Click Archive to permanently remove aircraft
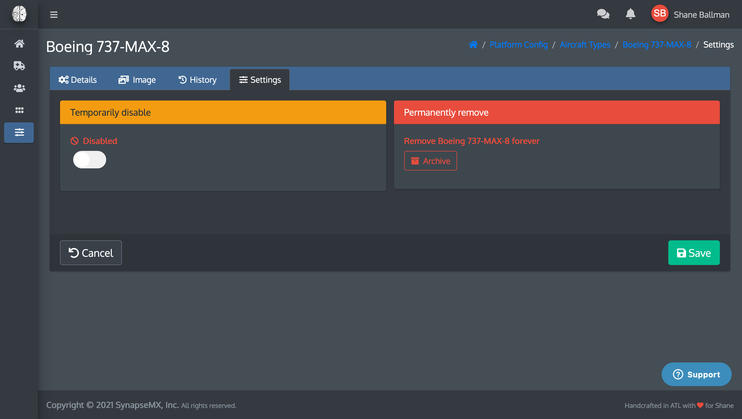Image resolution: width=742 pixels, height=419 pixels. 431,161
